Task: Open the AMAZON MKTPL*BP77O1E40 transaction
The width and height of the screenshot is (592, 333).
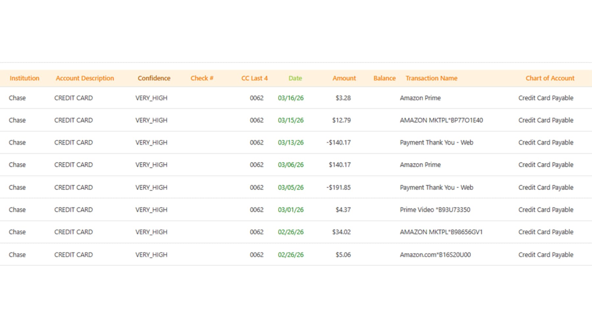Action: pos(441,120)
